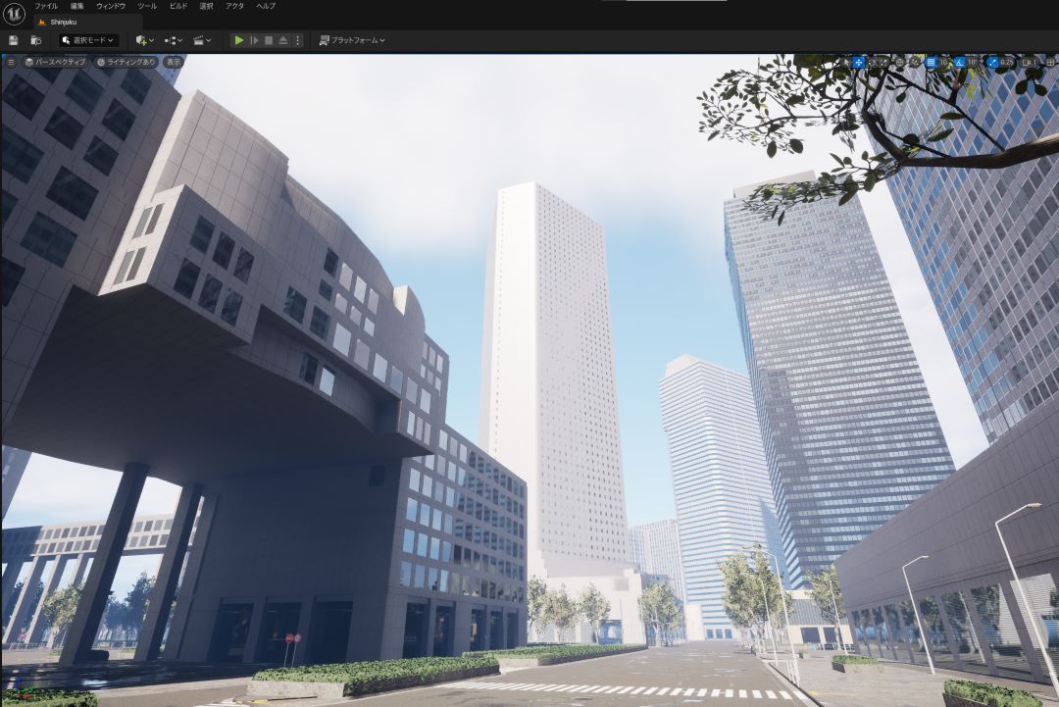Enable surface snapping in the viewport toolbar
This screenshot has width=1059, height=707.
tap(914, 62)
